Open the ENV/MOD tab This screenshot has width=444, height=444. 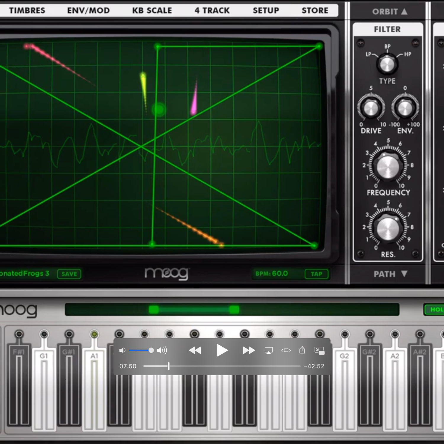pyautogui.click(x=88, y=10)
